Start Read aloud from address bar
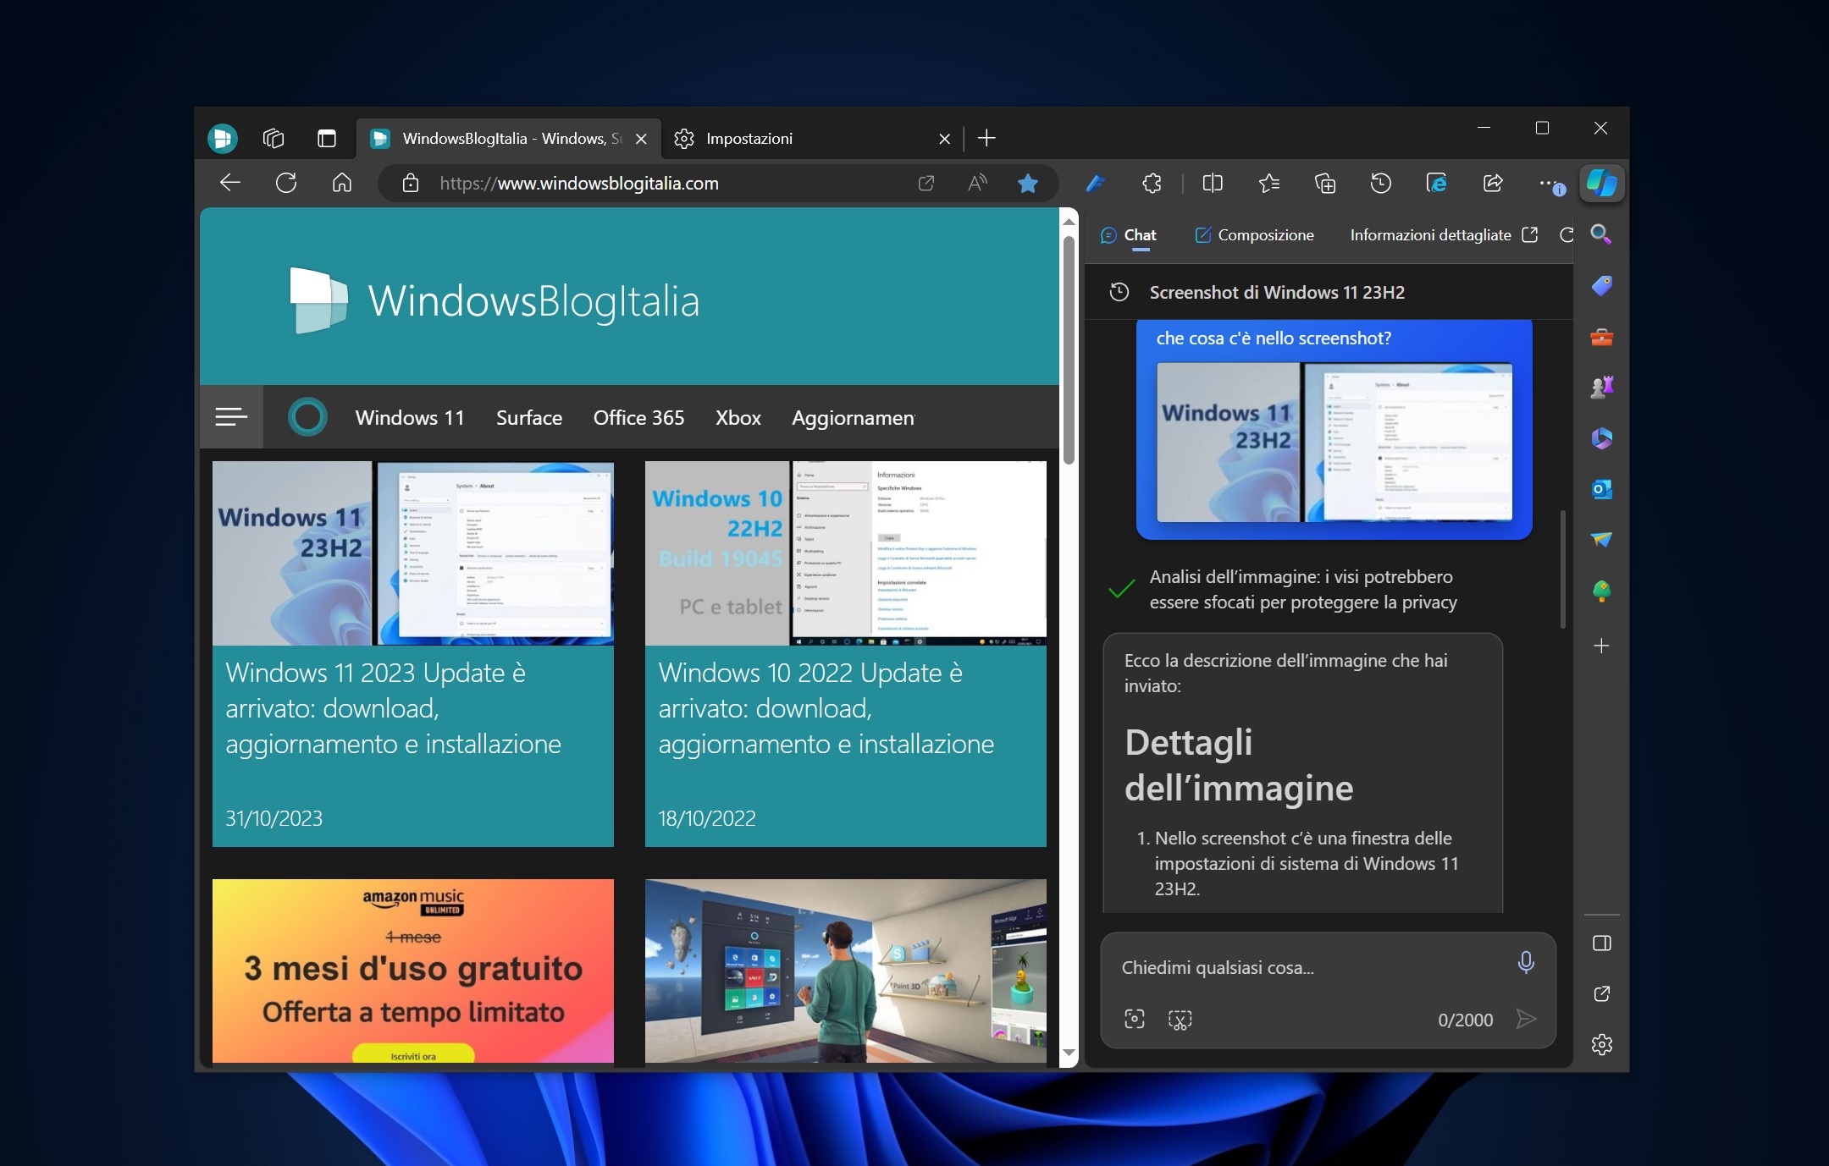The image size is (1829, 1166). click(x=977, y=184)
